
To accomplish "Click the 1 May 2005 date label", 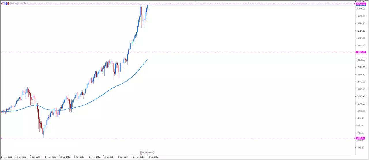I will pyautogui.click(x=7, y=157).
